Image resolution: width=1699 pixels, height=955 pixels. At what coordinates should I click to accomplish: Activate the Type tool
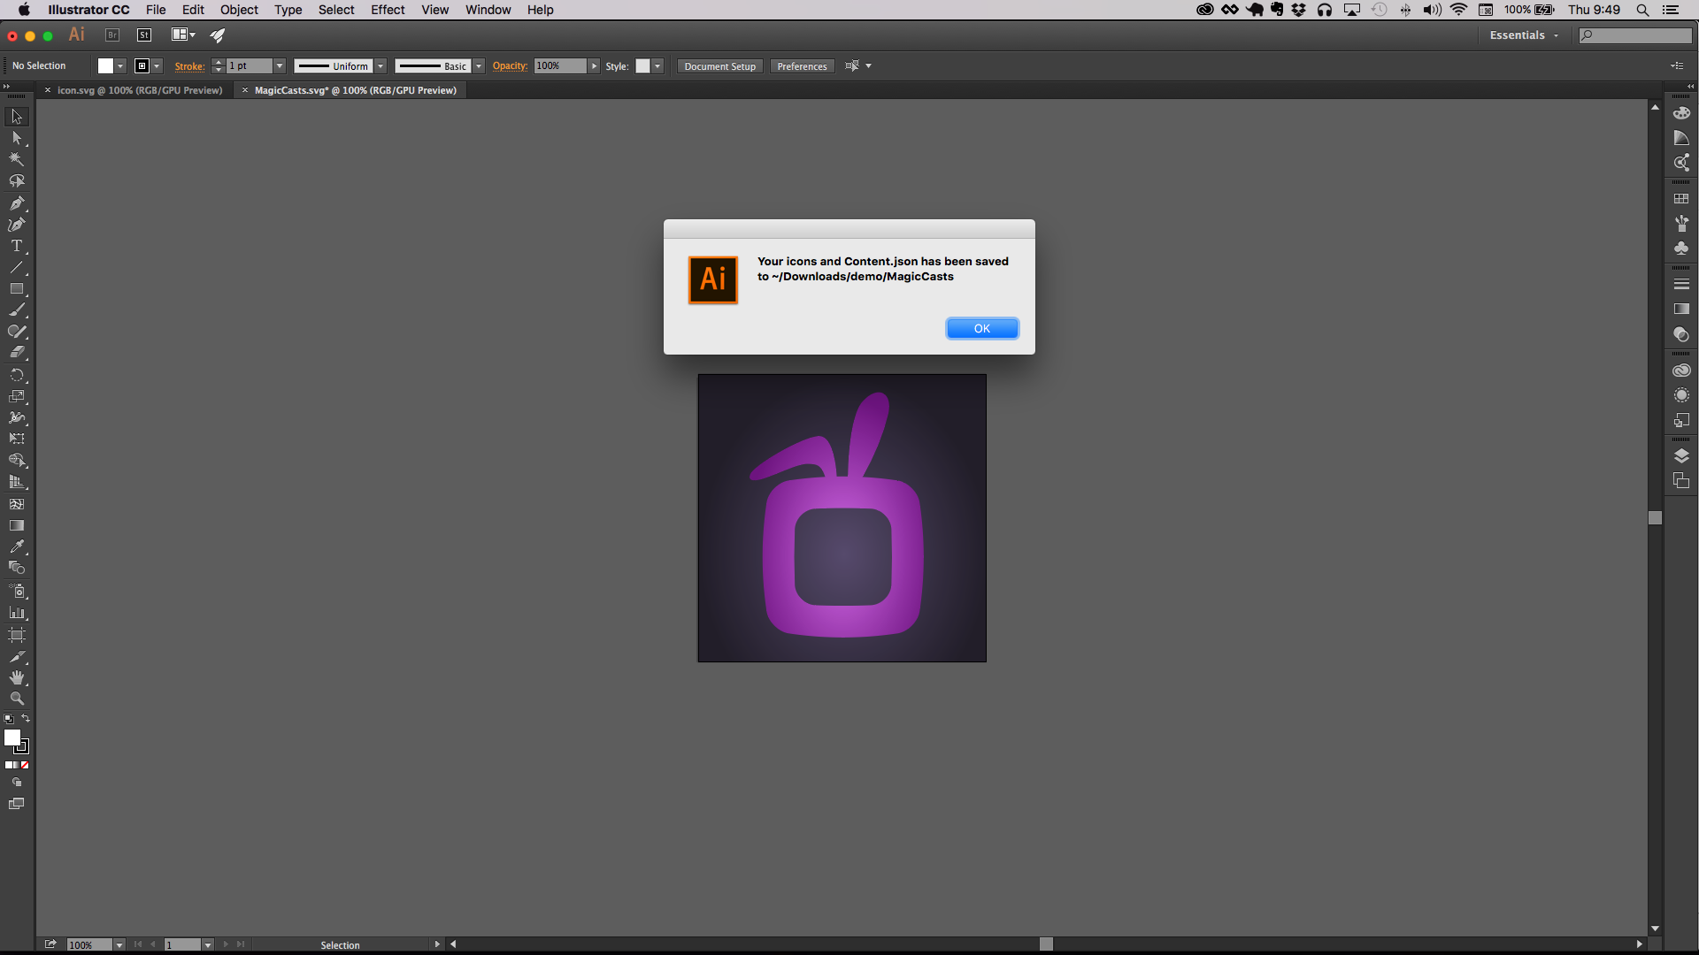click(x=18, y=246)
